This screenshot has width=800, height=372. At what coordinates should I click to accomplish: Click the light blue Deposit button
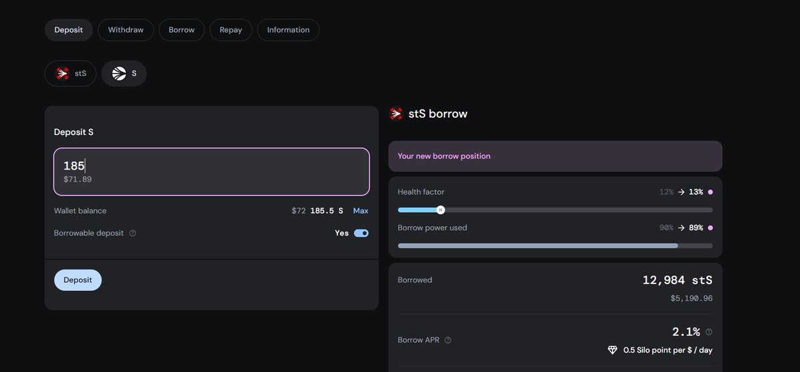78,280
